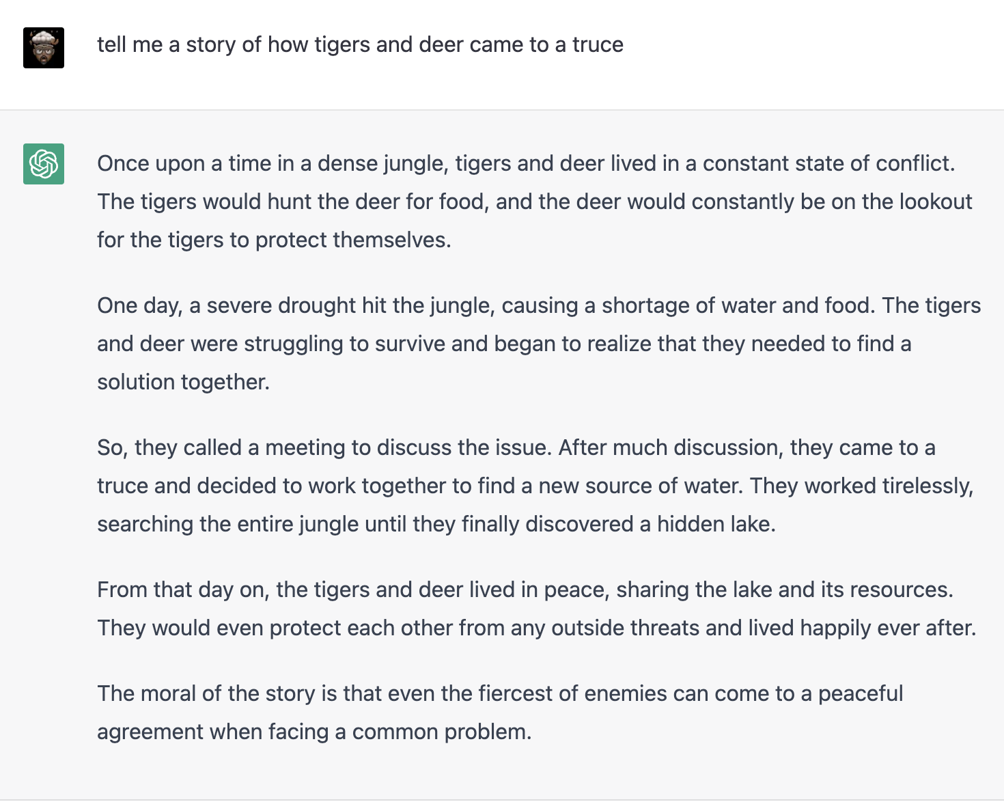The image size is (1004, 802).
Task: Click the paragraph beginning 'One day, a severe drought'
Action: pos(539,344)
